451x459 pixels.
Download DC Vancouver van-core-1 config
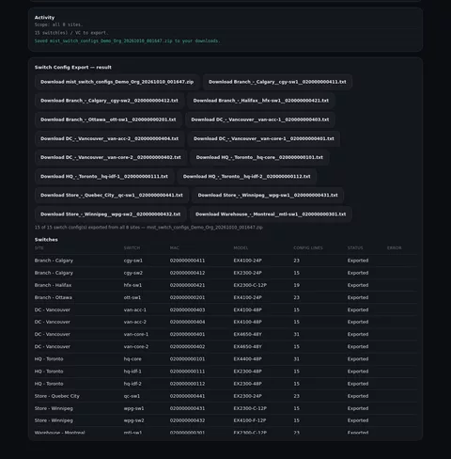pyautogui.click(x=264, y=138)
